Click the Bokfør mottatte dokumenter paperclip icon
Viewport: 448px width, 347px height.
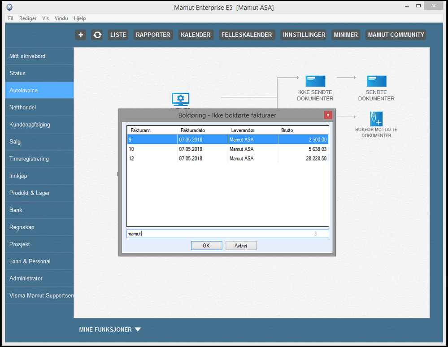pos(376,119)
